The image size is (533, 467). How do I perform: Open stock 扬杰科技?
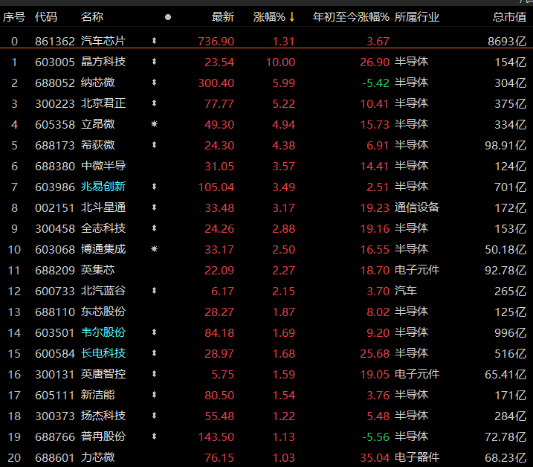coord(103,415)
